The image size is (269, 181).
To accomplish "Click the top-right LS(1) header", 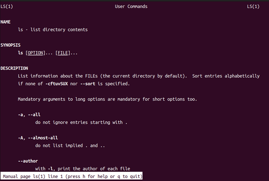I will 253,6.
